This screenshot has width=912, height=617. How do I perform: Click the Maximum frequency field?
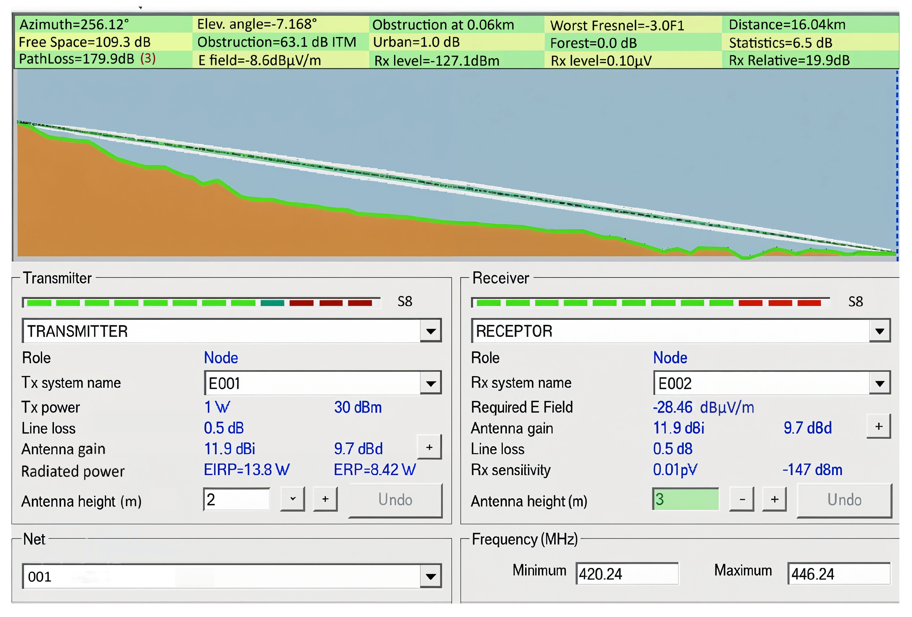tap(839, 574)
